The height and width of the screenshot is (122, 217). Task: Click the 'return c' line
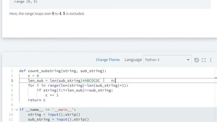(37, 100)
